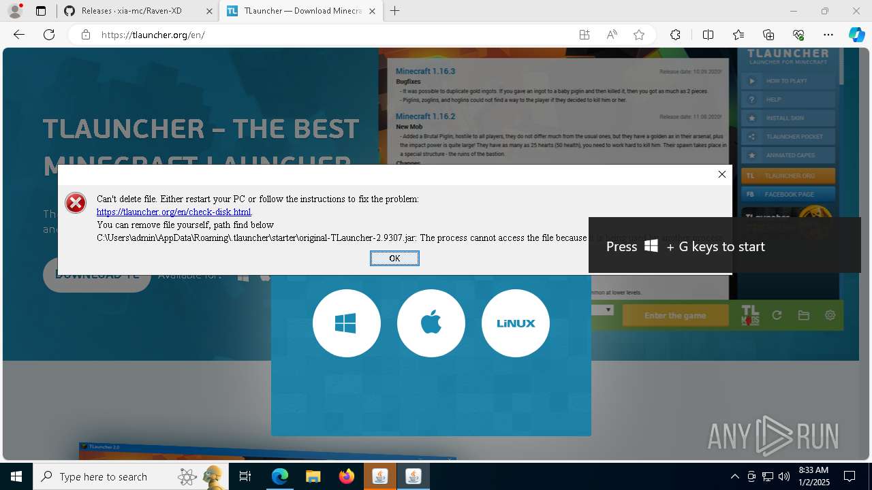Enable split screen view
This screenshot has width=872, height=490.
pos(708,35)
